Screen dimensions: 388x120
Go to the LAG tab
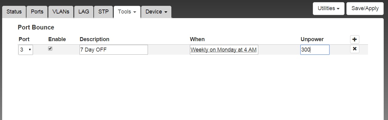(x=84, y=12)
